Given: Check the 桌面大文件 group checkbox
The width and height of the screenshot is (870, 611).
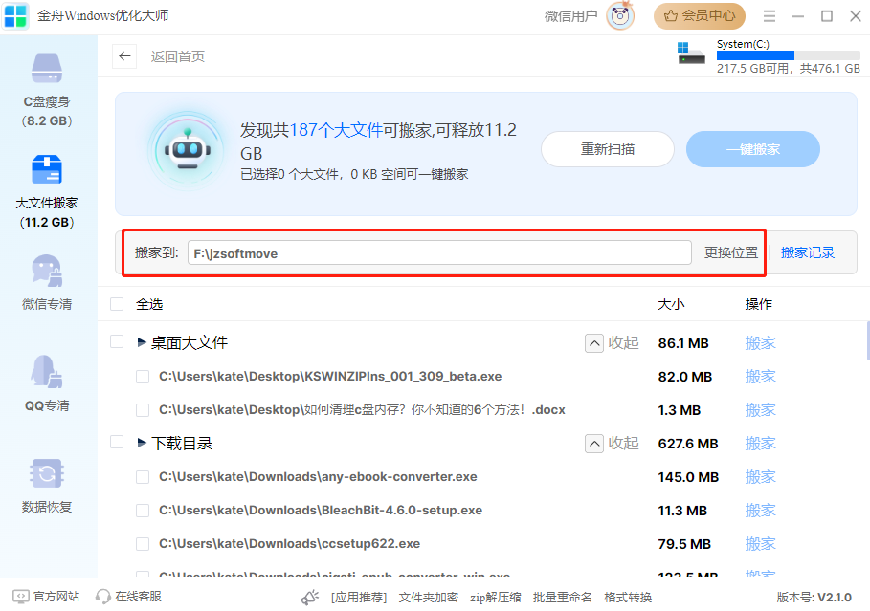Looking at the screenshot, I should pos(117,342).
